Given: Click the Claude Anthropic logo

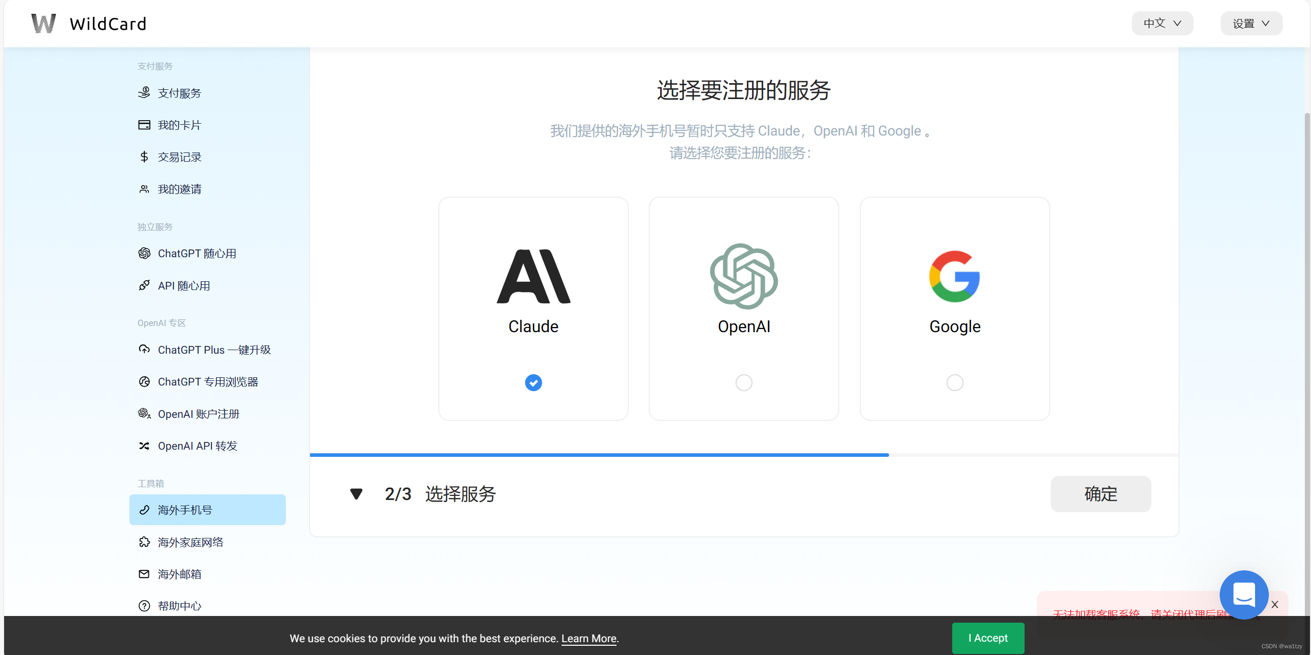Looking at the screenshot, I should click(x=533, y=277).
